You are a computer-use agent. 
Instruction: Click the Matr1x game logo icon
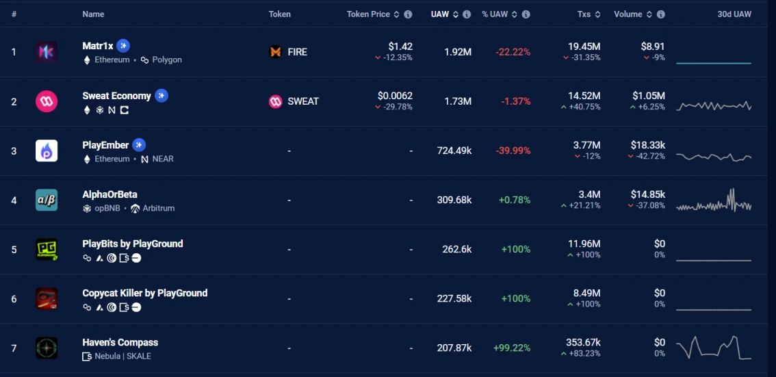47,52
